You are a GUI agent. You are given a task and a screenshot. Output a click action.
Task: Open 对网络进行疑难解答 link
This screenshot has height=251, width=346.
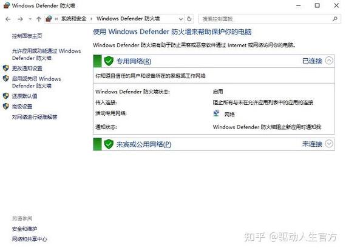35,117
